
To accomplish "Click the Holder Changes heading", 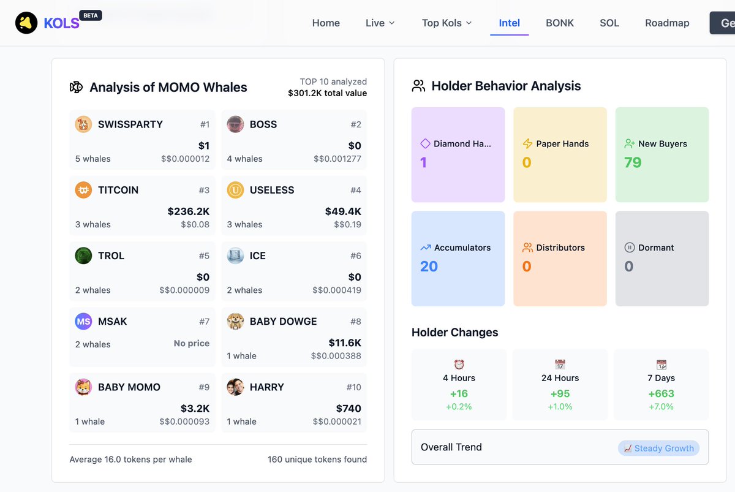I will click(455, 333).
